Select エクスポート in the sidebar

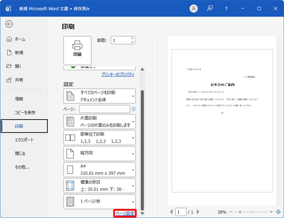pyautogui.click(x=24, y=140)
